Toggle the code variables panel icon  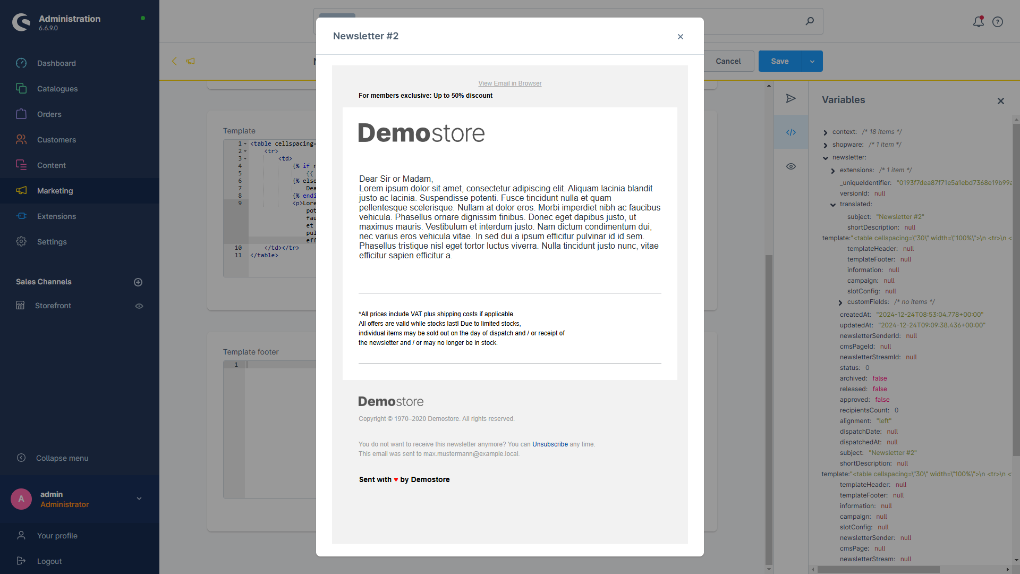click(791, 132)
